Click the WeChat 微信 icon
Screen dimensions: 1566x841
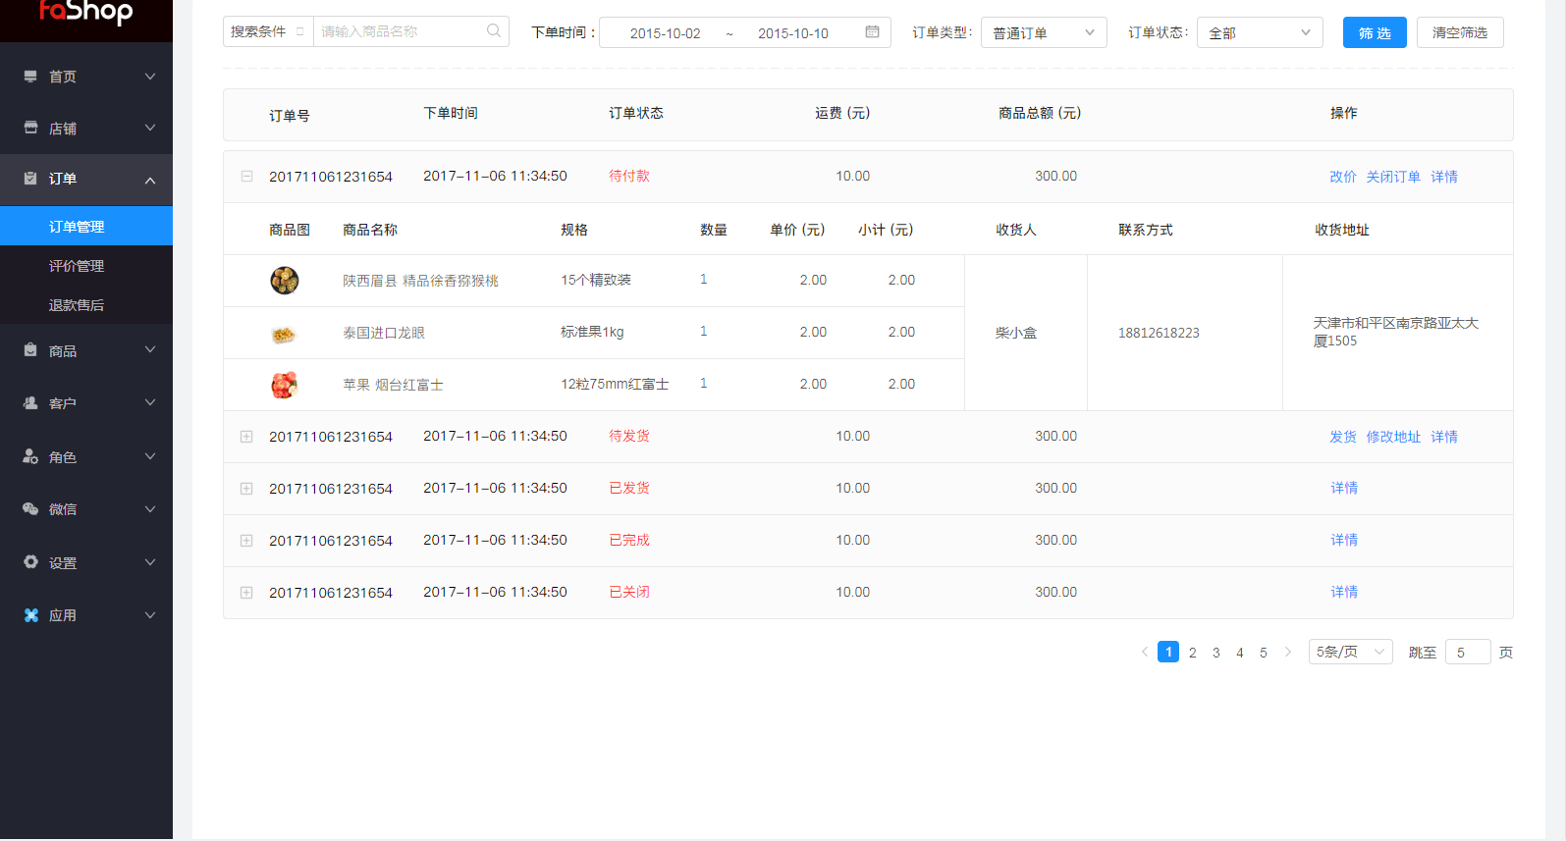point(30,508)
